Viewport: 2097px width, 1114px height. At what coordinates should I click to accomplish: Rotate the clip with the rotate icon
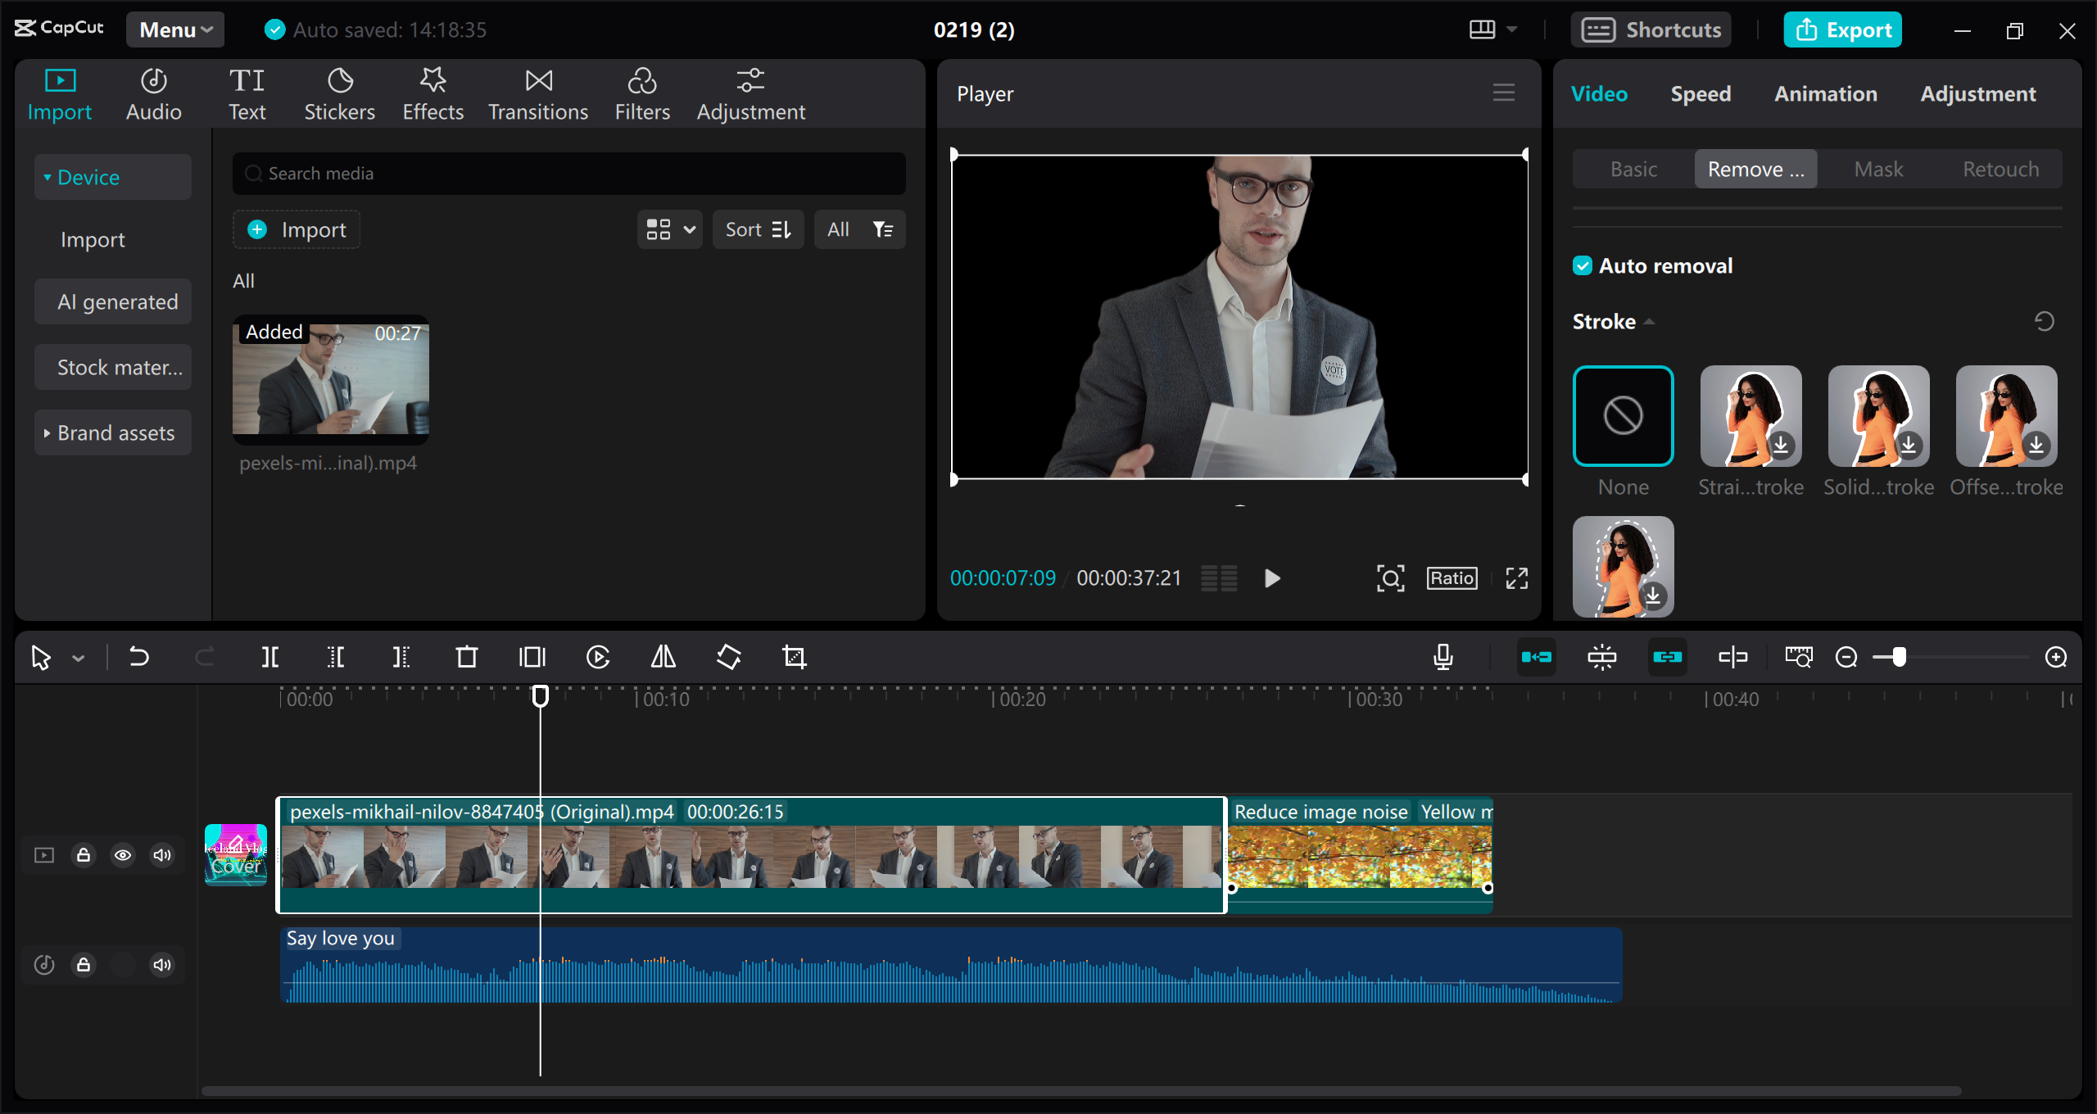point(727,656)
